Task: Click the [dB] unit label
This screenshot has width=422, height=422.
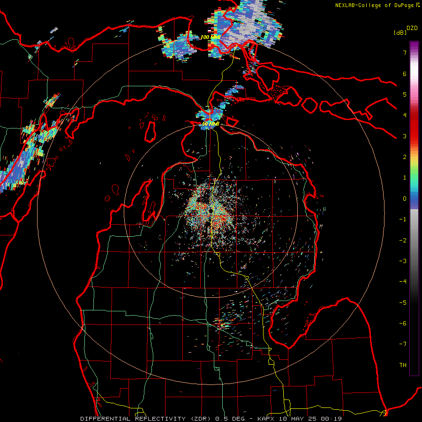Action: (400, 32)
